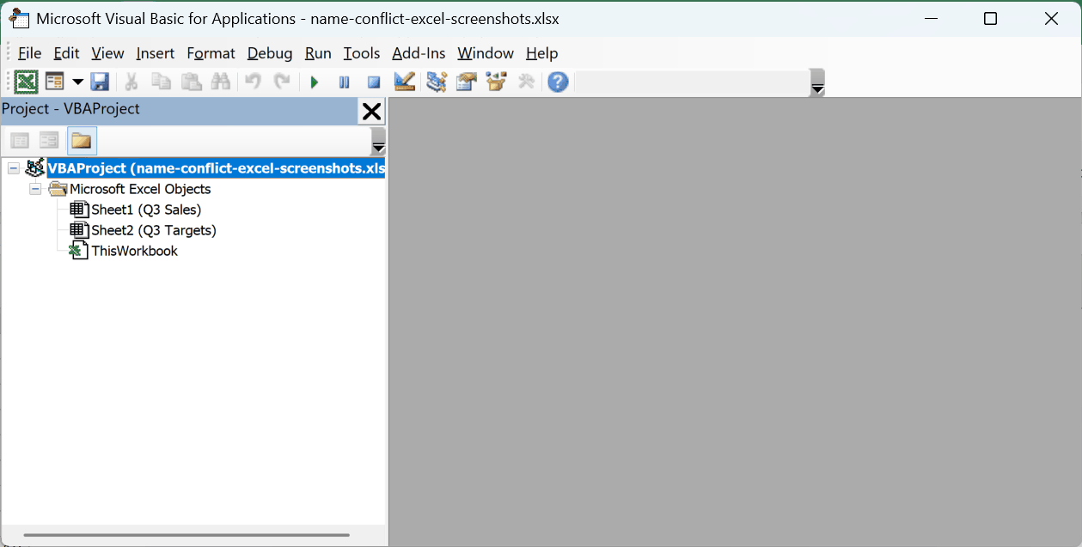Select Sheet1 (Q3 Sales) in tree
Image resolution: width=1082 pixels, height=547 pixels.
[x=146, y=210]
